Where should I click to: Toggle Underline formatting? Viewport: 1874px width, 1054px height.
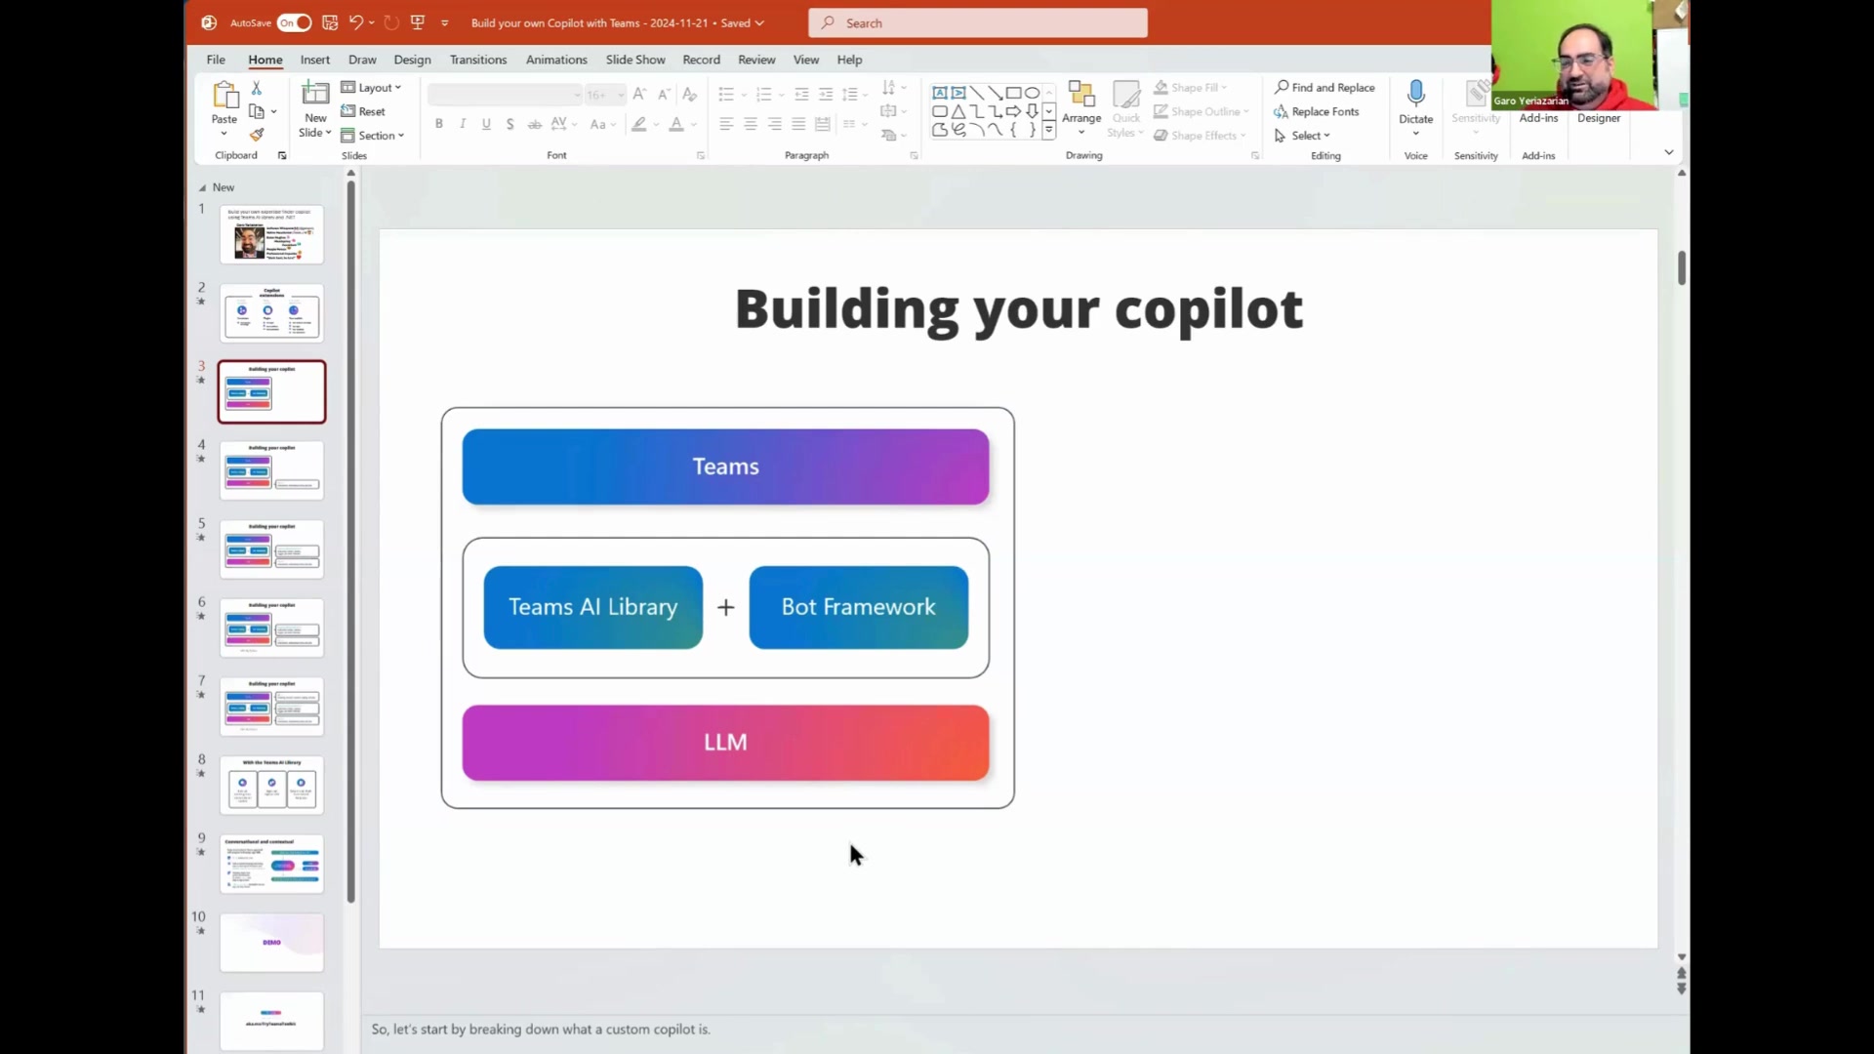click(x=486, y=124)
